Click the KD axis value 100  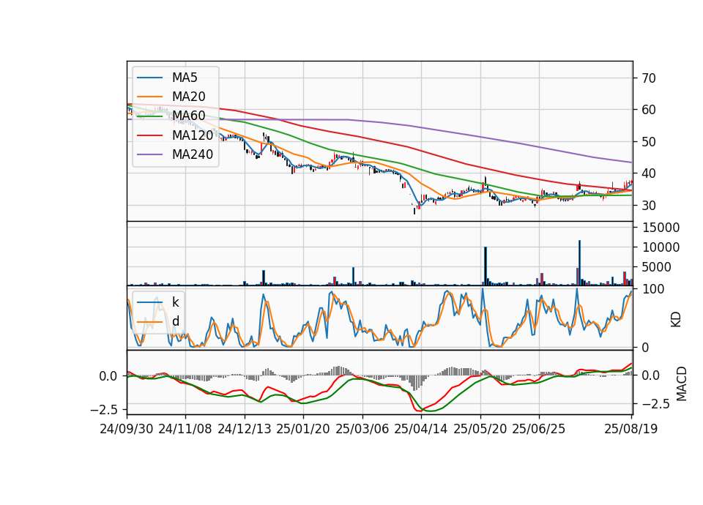coord(652,289)
